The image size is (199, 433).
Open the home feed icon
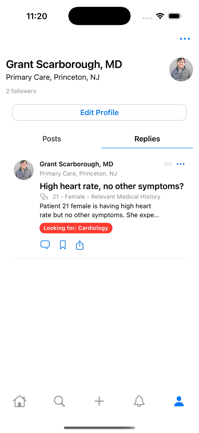[x=20, y=401]
